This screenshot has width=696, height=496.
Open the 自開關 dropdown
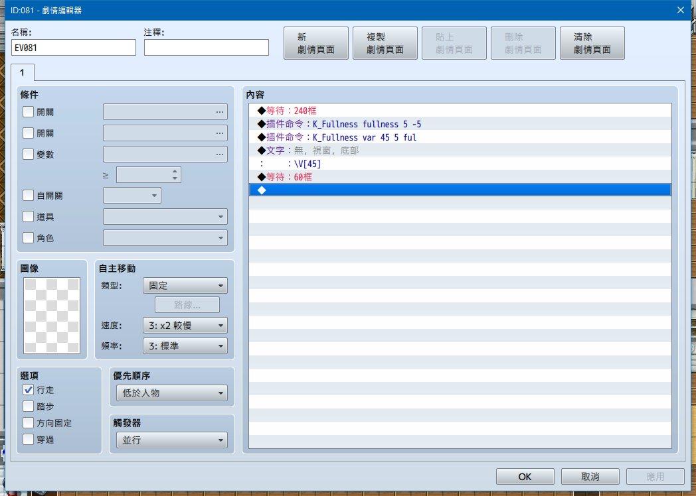coord(132,196)
